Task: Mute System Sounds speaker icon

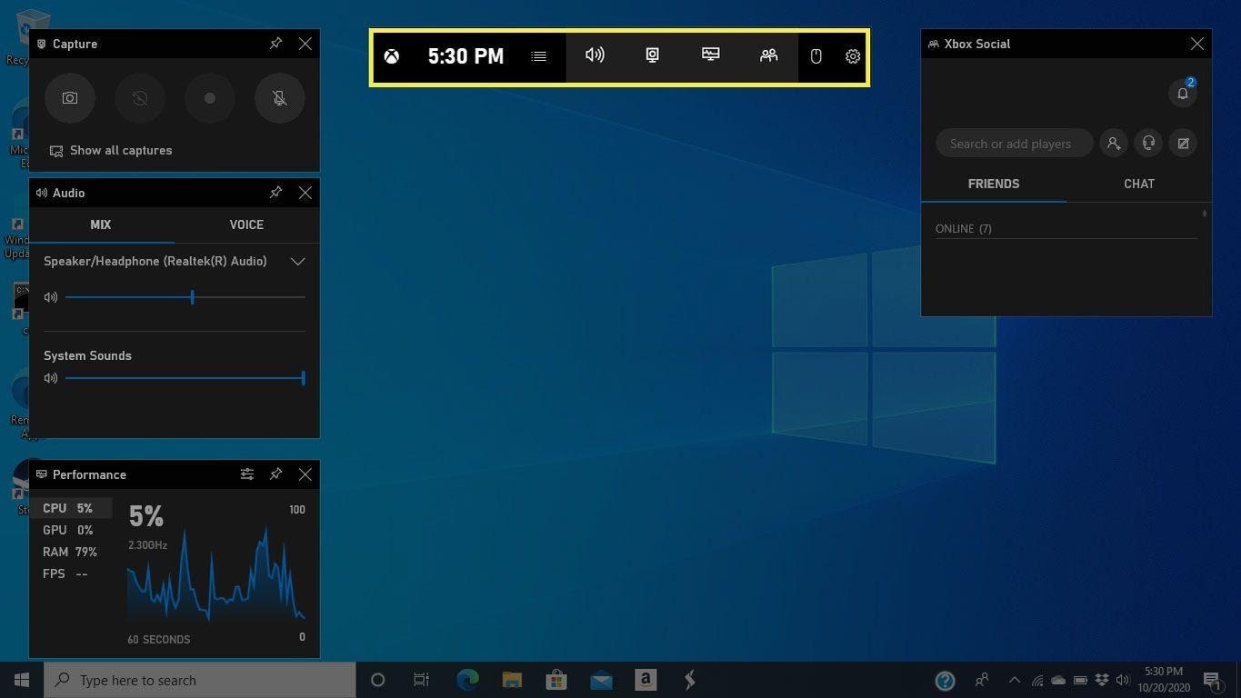Action: point(50,378)
